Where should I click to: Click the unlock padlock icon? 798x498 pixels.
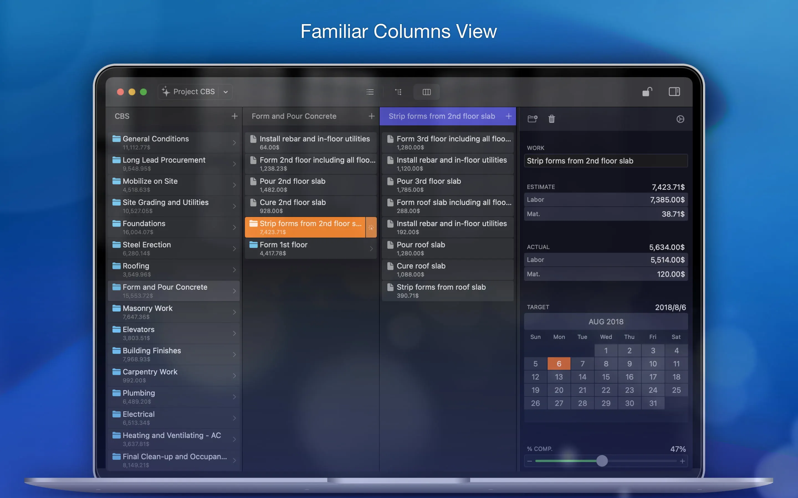point(647,92)
